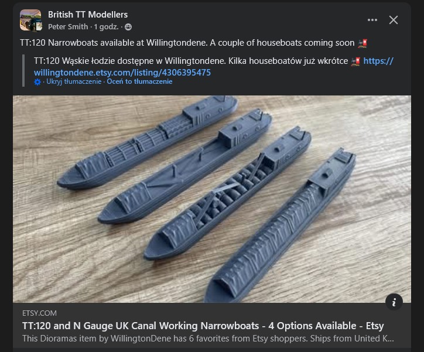Click the train emoji in the original post
The image size is (424, 352).
(x=363, y=43)
